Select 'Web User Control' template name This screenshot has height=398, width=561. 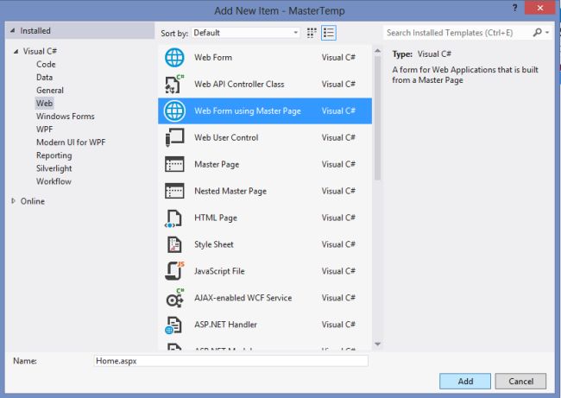pyautogui.click(x=226, y=137)
